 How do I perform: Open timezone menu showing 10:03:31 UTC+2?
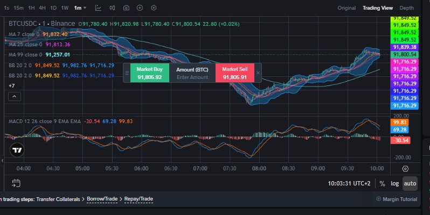(349, 183)
